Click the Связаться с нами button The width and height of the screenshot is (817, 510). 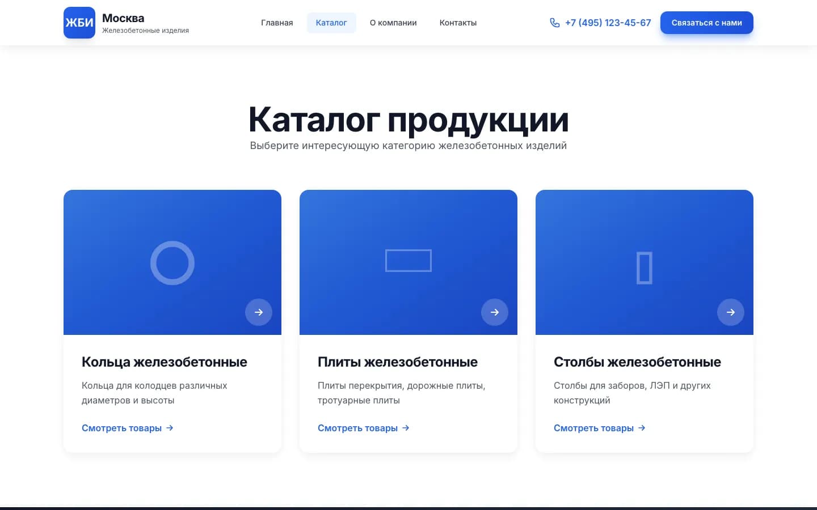pyautogui.click(x=707, y=23)
